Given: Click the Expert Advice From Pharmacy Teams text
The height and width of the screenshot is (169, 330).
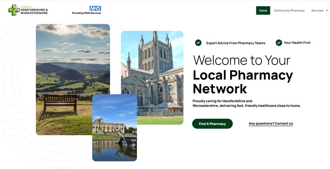Looking at the screenshot, I should pos(236,43).
